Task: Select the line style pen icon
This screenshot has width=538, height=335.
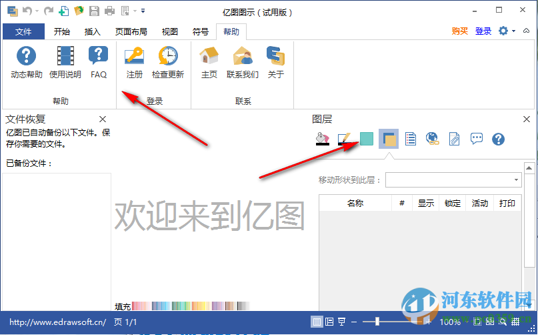Action: tap(344, 139)
